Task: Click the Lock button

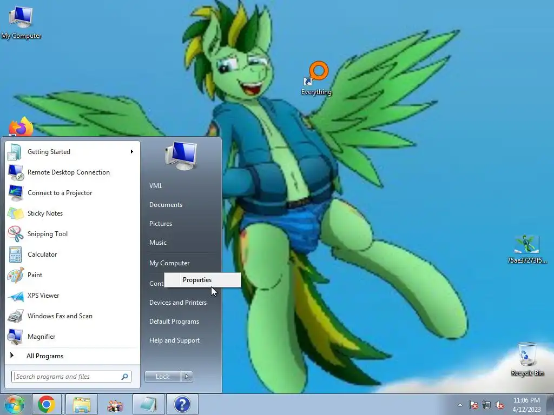Action: (x=162, y=377)
